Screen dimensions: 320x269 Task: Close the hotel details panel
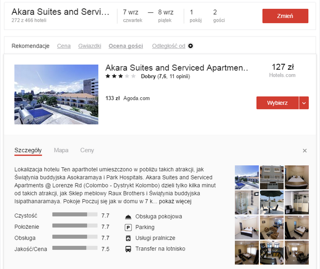[304, 151]
